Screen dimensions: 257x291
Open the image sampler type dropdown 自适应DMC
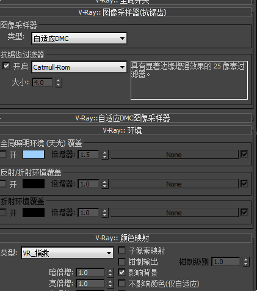[79, 39]
